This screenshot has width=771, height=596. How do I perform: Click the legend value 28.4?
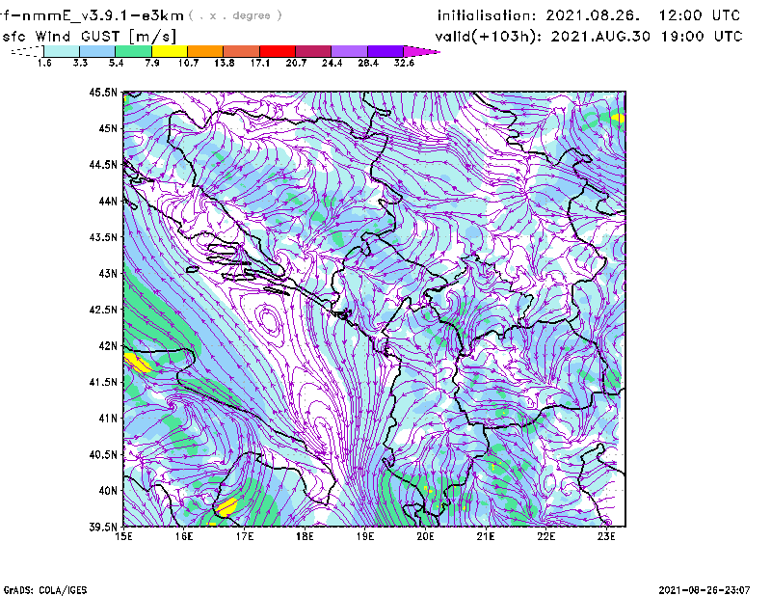pyautogui.click(x=368, y=63)
